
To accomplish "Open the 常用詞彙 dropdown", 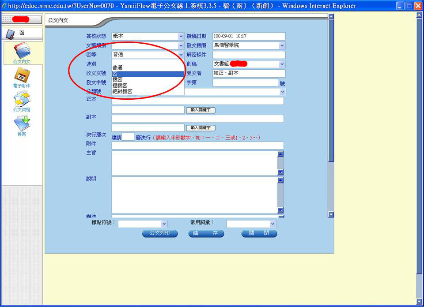I will point(273,224).
